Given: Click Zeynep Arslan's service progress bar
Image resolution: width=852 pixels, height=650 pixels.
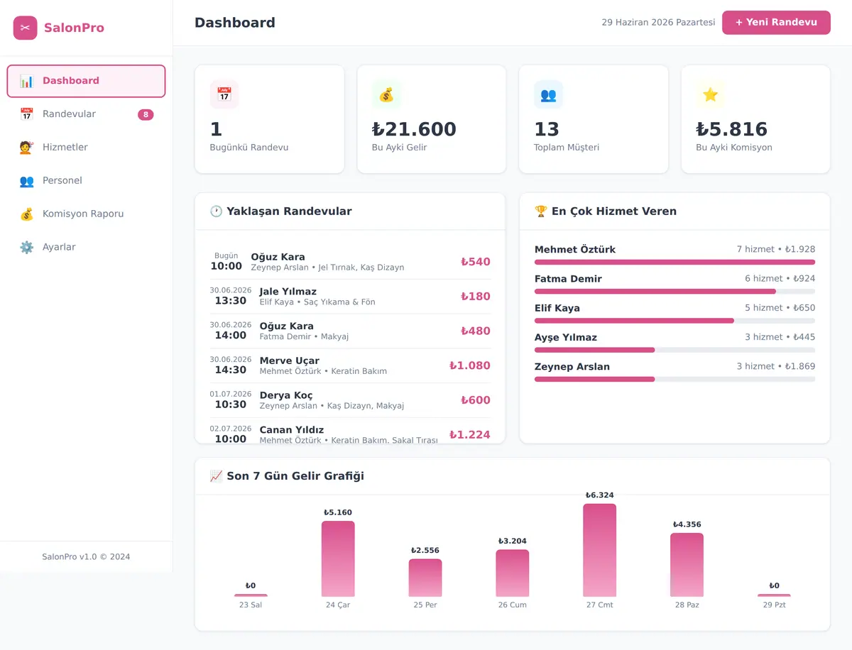Looking at the screenshot, I should [x=674, y=379].
